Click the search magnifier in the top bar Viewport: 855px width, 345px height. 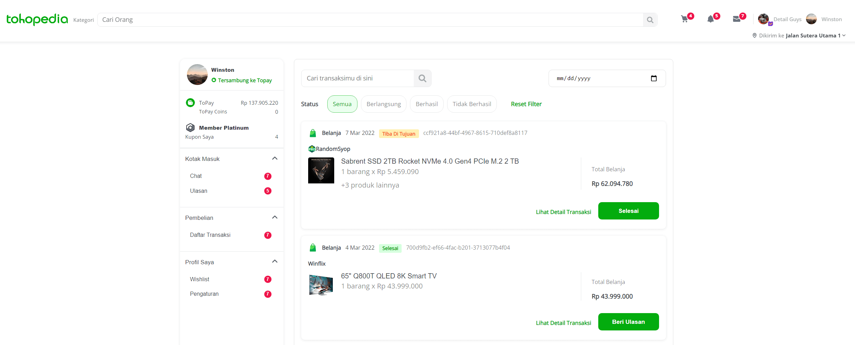coord(650,20)
